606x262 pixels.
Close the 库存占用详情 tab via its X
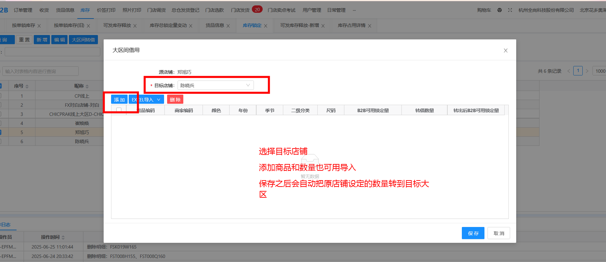click(x=370, y=26)
